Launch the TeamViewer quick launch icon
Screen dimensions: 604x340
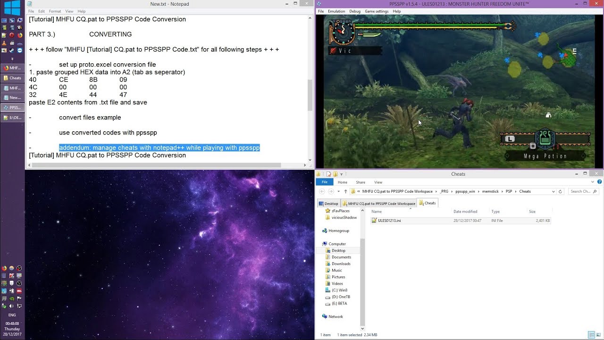(20, 50)
